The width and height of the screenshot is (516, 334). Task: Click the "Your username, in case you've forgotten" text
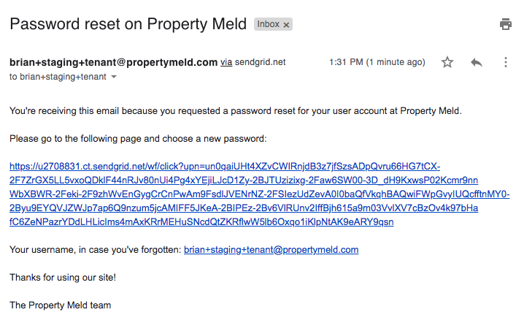(95, 250)
